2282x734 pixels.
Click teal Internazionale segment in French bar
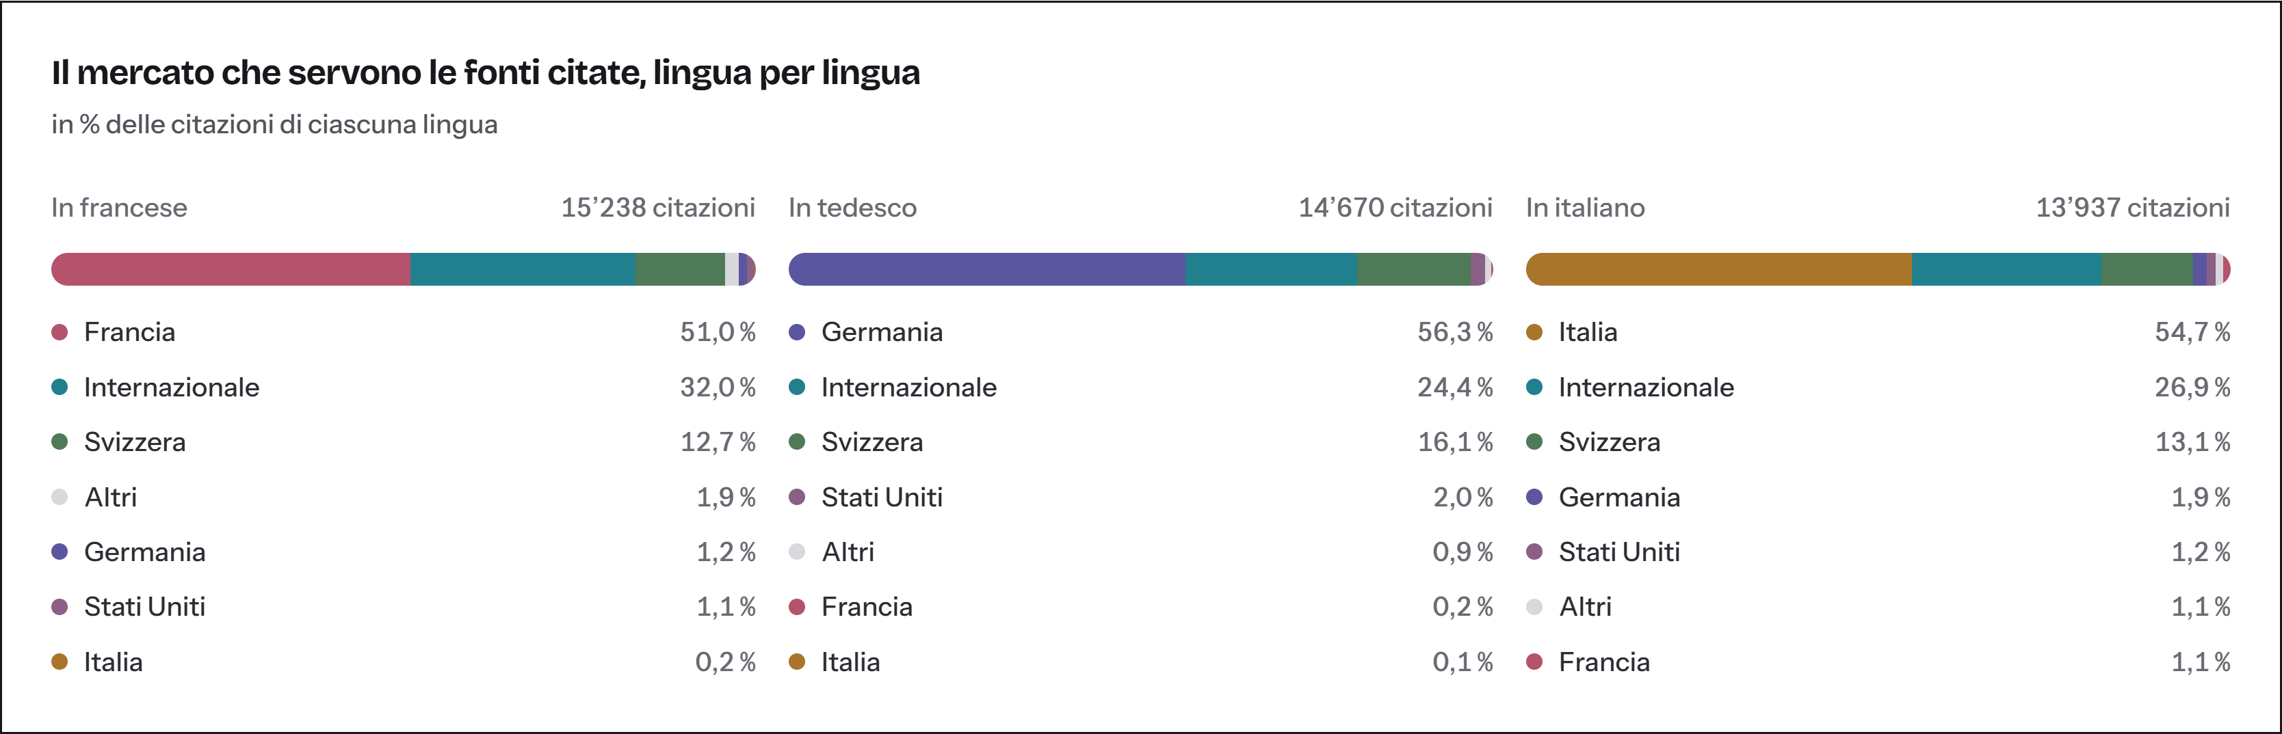[x=523, y=269]
